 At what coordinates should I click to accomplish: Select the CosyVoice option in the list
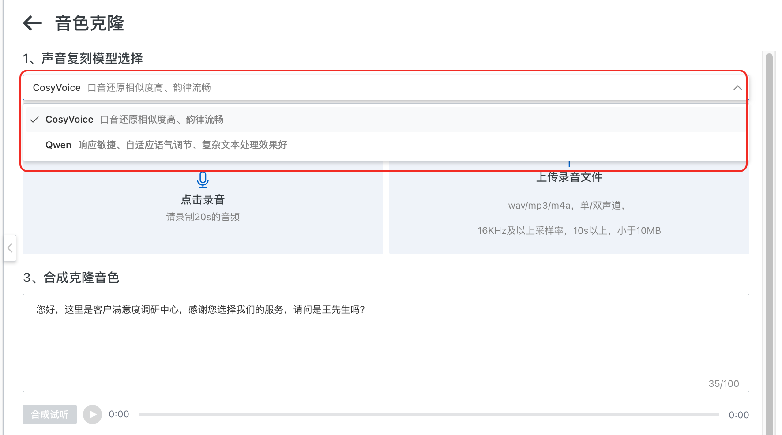(x=386, y=120)
